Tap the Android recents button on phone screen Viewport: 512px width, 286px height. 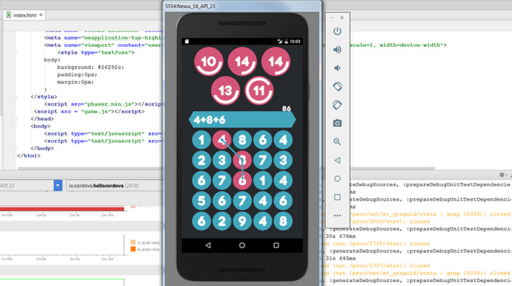[x=276, y=245]
